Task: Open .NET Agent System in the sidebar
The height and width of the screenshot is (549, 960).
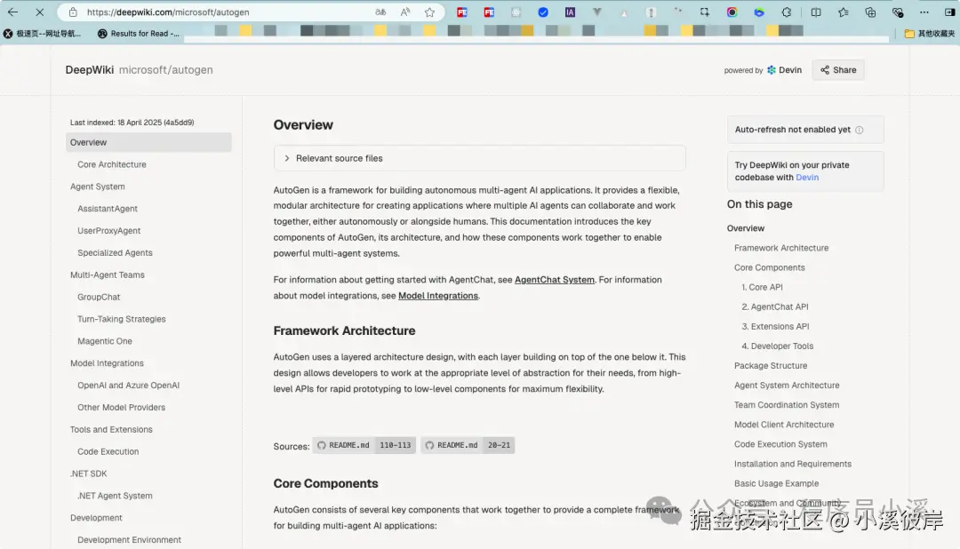Action: point(115,495)
